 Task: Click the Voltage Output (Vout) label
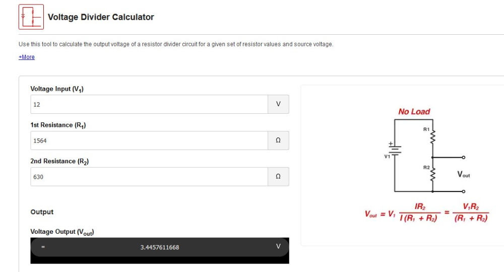(x=62, y=232)
